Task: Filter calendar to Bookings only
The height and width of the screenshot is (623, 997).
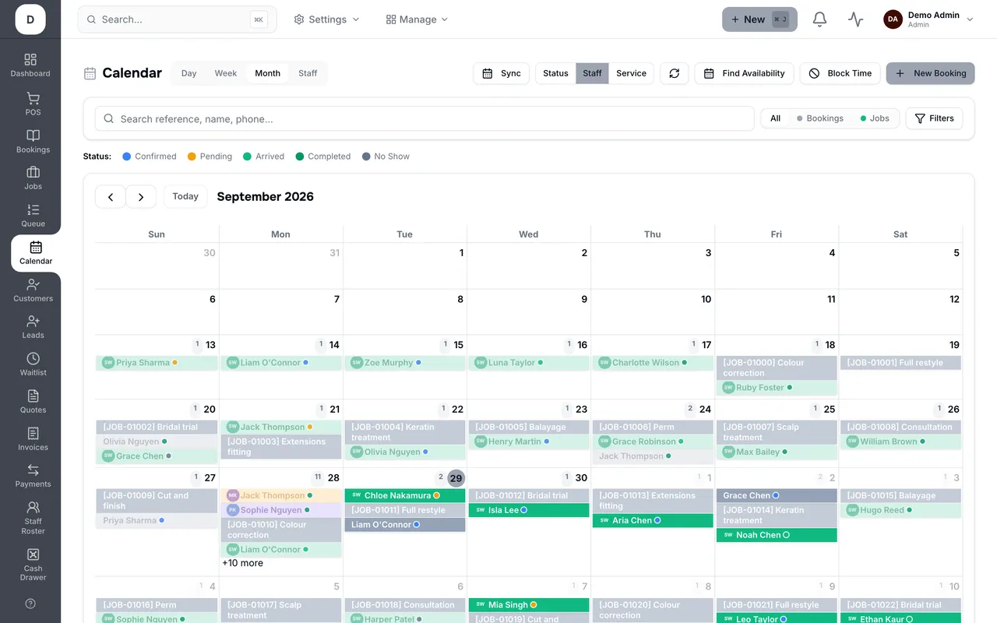Action: point(819,118)
